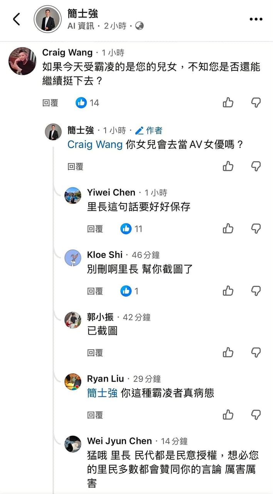Viewport: 273px width, 494px height.
Task: Open the three-dot more options menu
Action: click(x=256, y=19)
